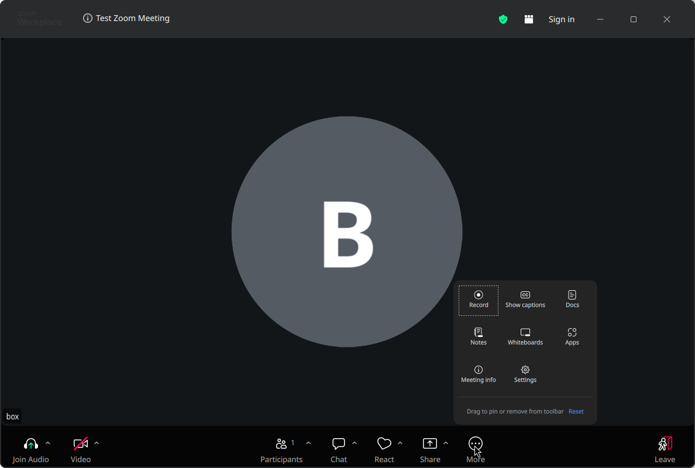695x468 pixels.
Task: Click the 'box' participant name label
Action: (12, 416)
